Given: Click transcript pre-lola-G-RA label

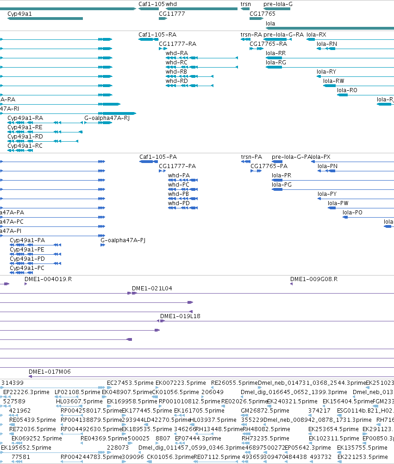Looking at the screenshot, I should [x=283, y=35].
